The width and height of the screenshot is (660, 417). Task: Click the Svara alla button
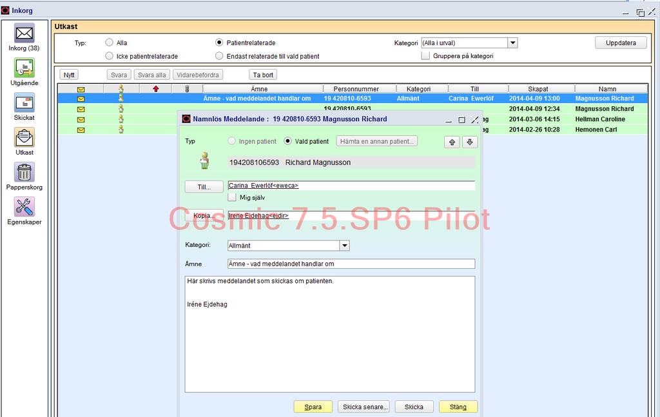[152, 75]
